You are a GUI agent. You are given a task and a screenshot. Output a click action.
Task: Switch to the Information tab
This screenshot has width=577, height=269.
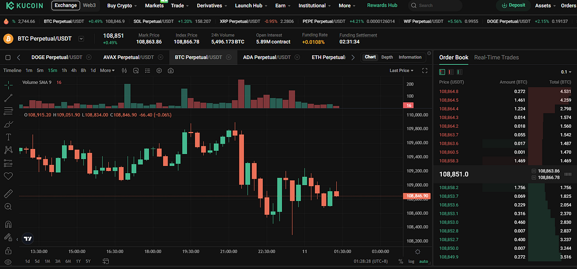410,57
